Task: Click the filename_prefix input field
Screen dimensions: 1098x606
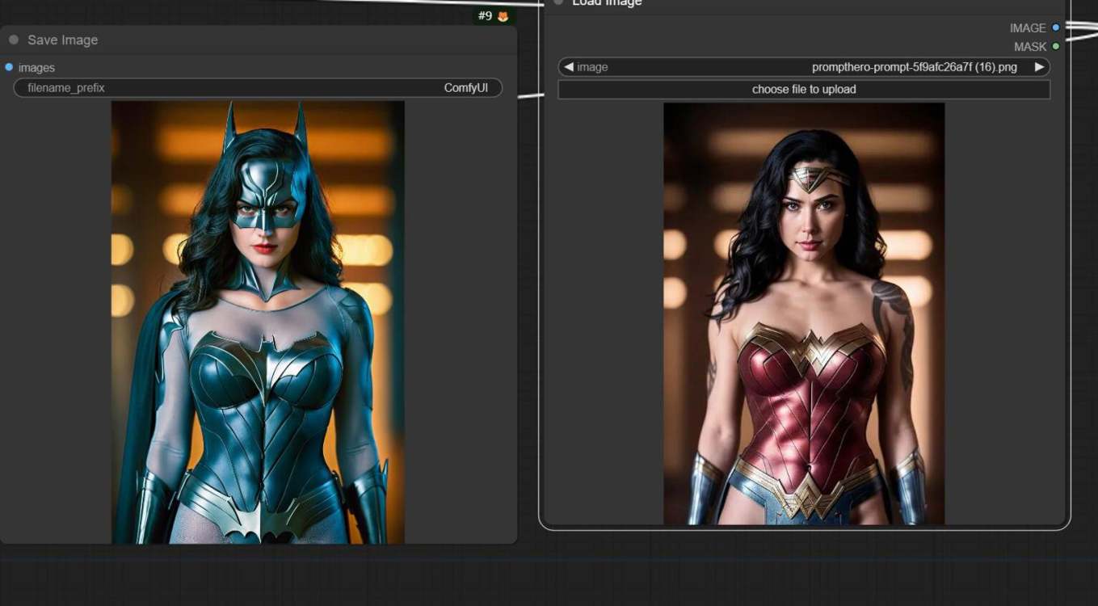Action: tap(258, 88)
